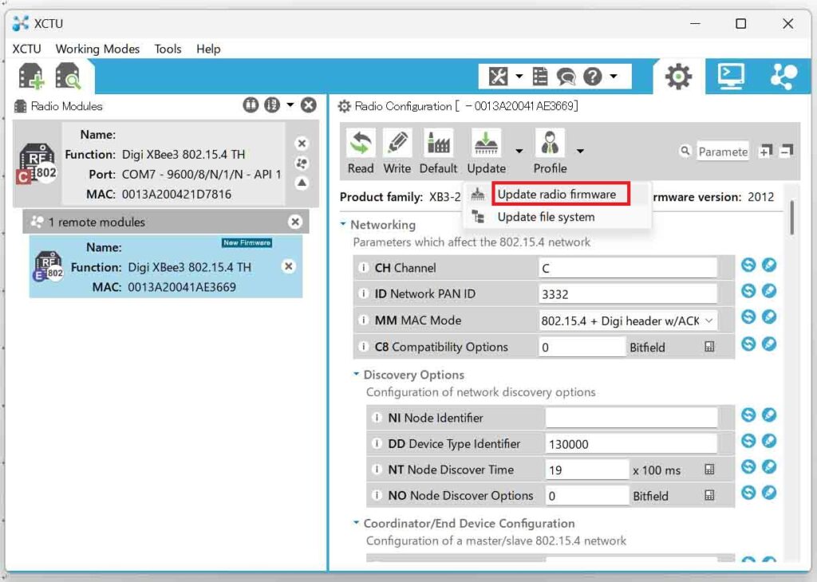Write the DD Device Type Identifier parameter

[x=769, y=440]
